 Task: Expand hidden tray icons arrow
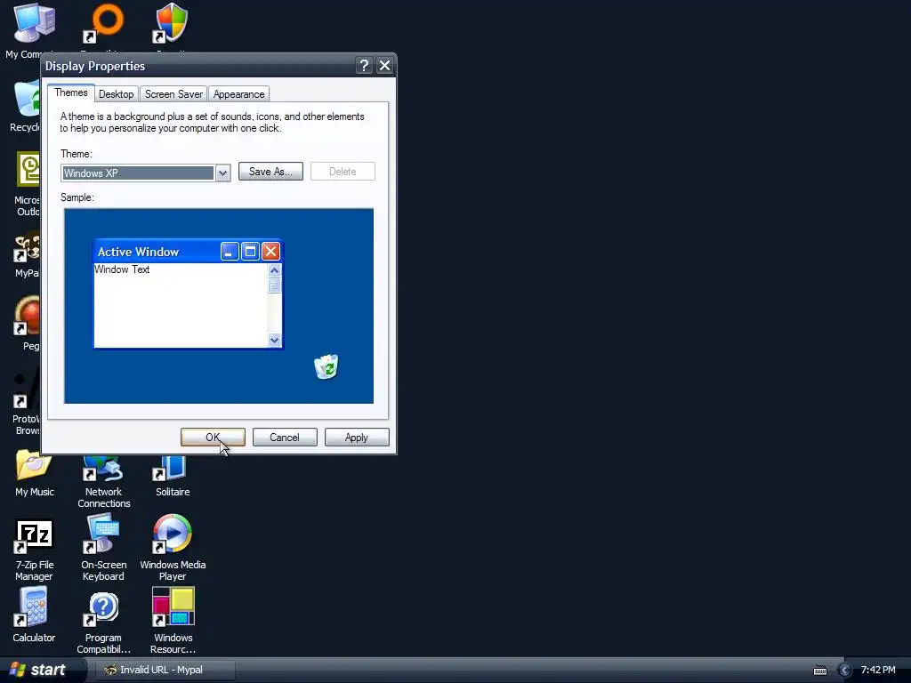(845, 671)
